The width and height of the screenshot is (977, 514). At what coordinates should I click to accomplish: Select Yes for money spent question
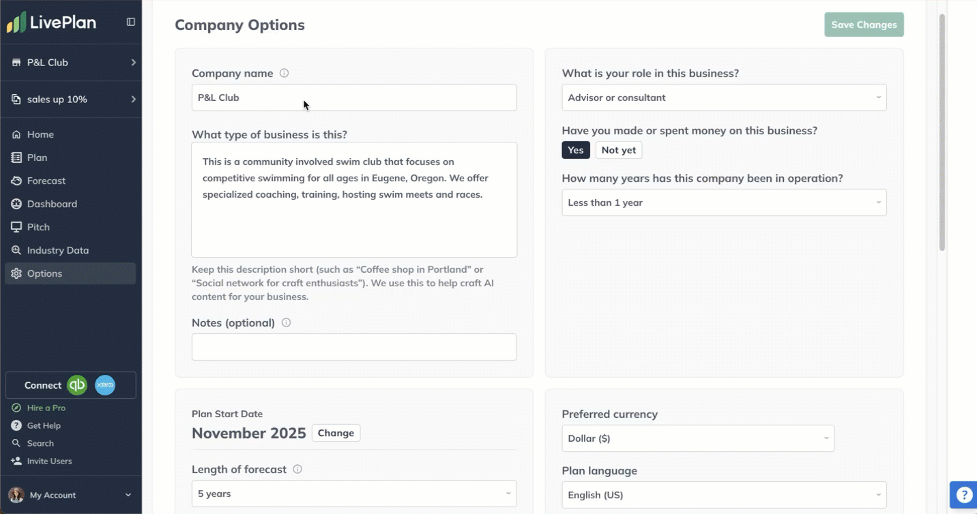(576, 150)
